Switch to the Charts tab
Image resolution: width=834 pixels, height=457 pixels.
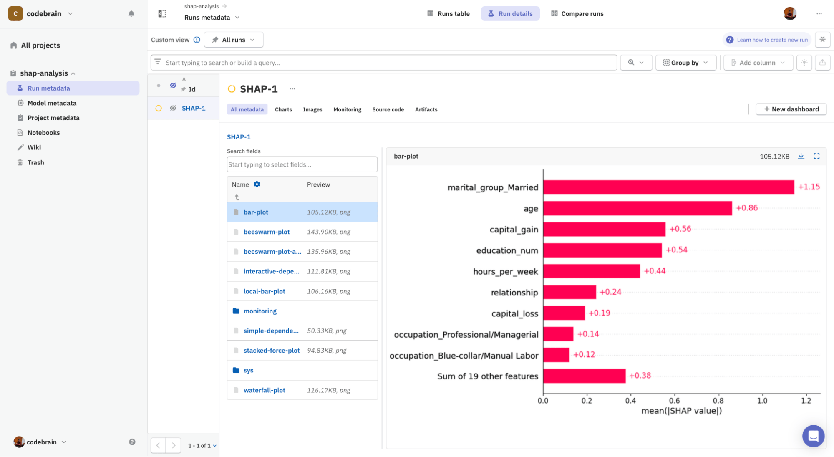(283, 109)
